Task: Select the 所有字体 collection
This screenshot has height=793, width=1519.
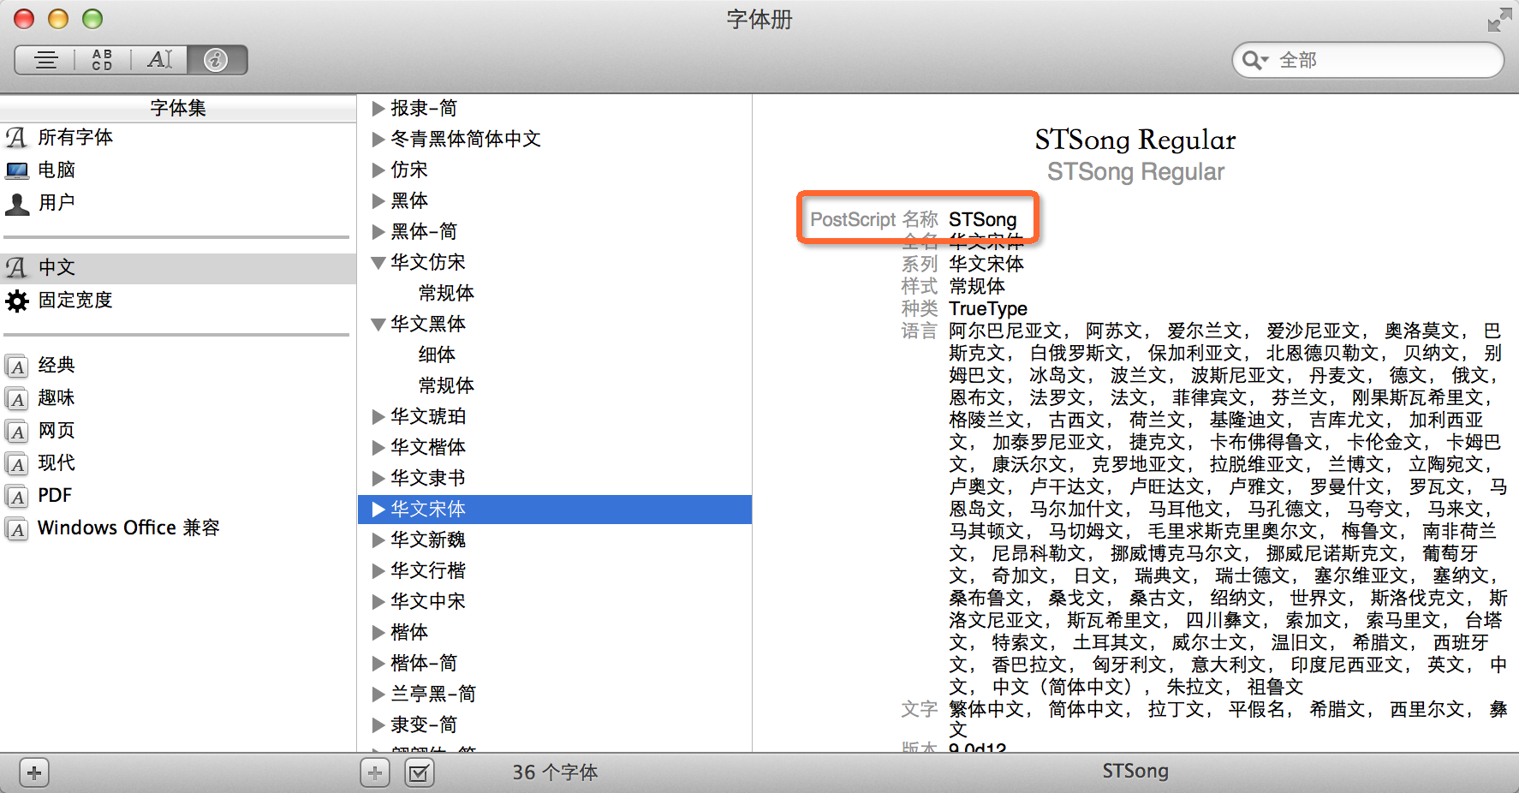Action: click(75, 137)
